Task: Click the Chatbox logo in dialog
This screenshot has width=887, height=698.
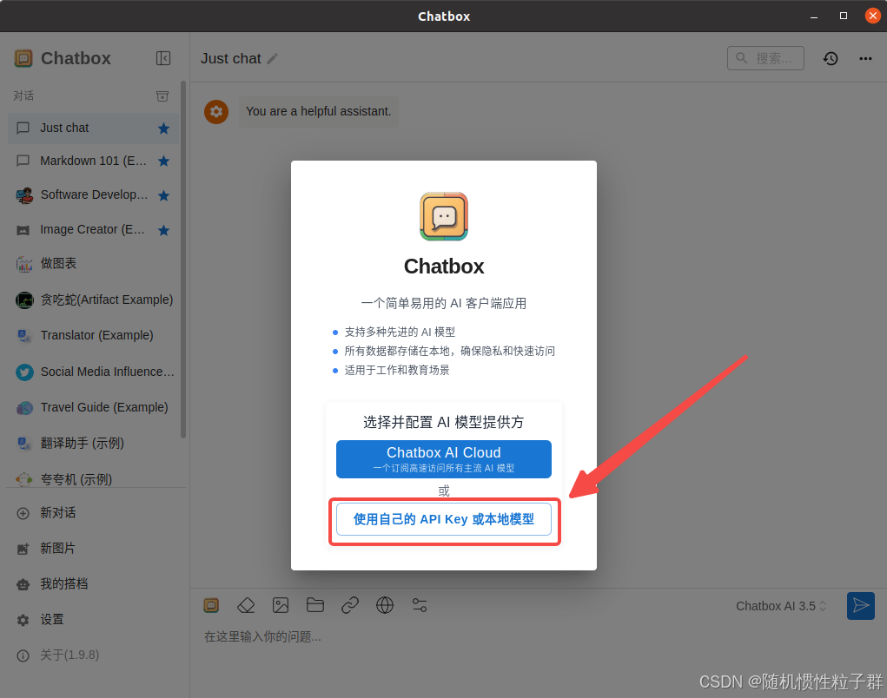Action: coord(443,216)
